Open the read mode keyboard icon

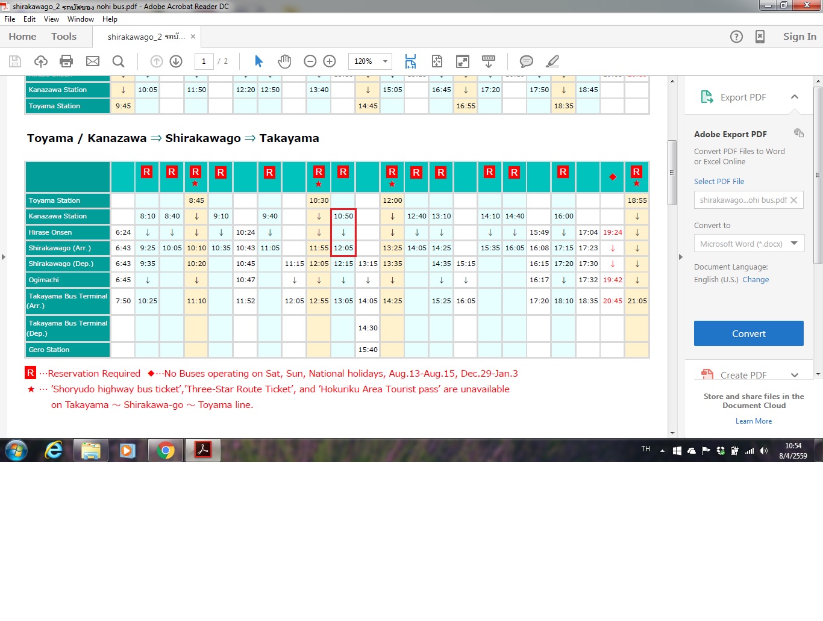489,61
